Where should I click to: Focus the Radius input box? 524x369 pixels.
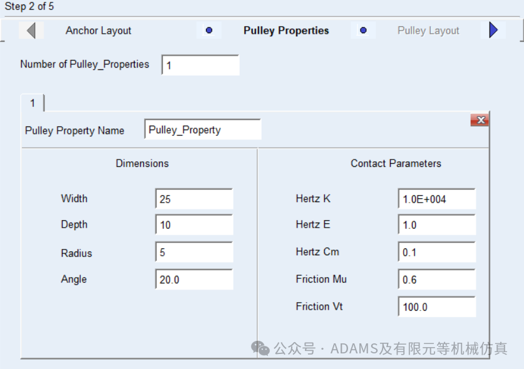(x=194, y=252)
